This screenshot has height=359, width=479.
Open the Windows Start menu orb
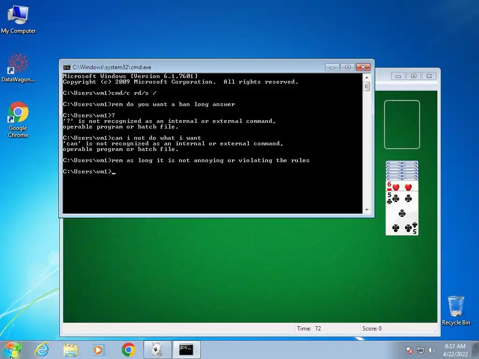pyautogui.click(x=12, y=350)
